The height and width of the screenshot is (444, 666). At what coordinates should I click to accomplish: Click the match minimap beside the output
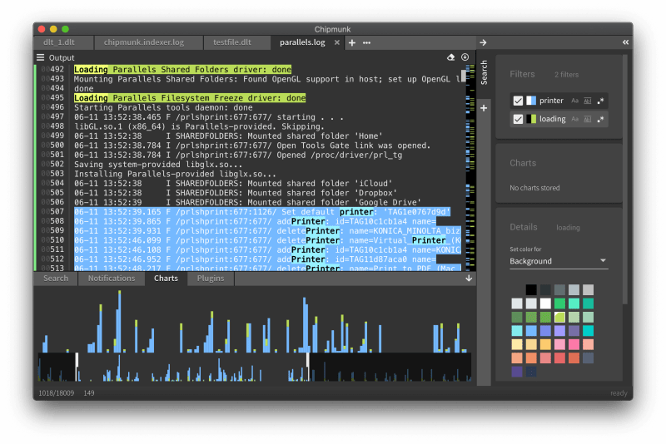click(470, 167)
